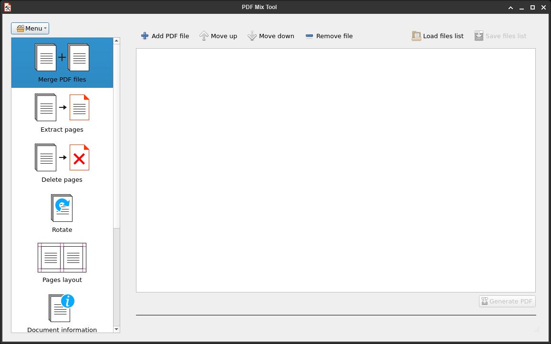This screenshot has width=551, height=344.
Task: Click Add PDF file button
Action: point(165,36)
